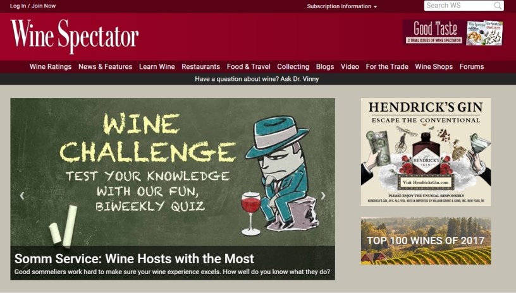Advance carousel with next arrow

pos(323,196)
